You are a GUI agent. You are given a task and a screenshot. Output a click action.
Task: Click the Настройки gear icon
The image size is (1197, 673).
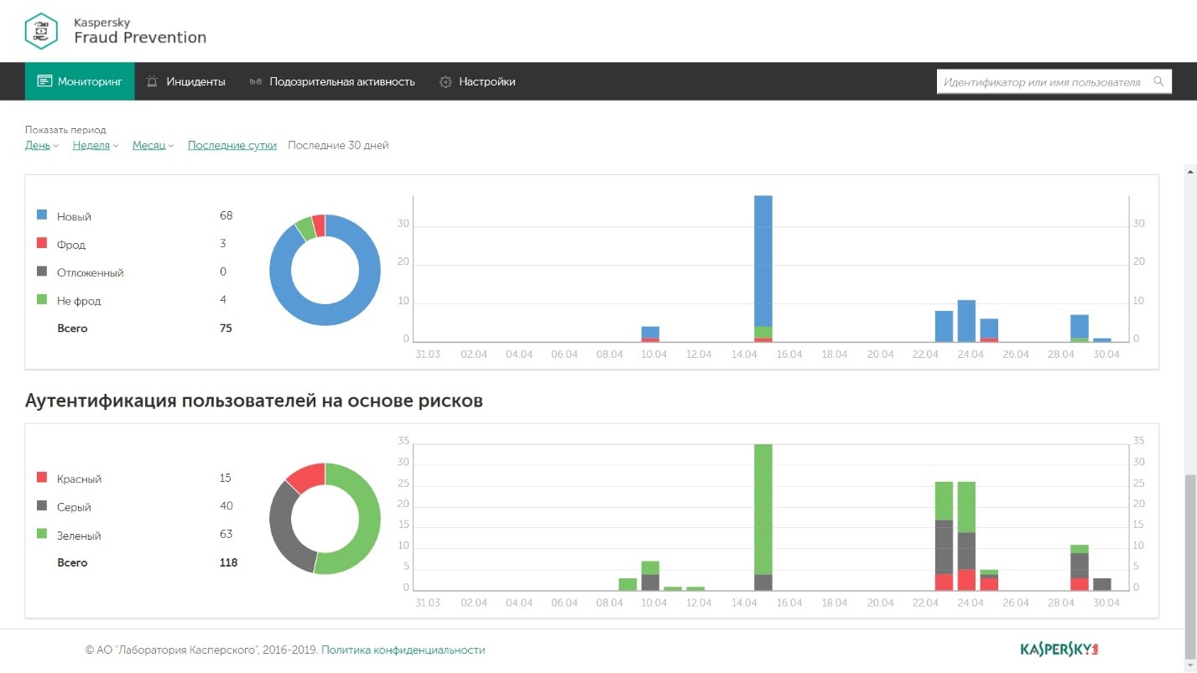pyautogui.click(x=445, y=82)
